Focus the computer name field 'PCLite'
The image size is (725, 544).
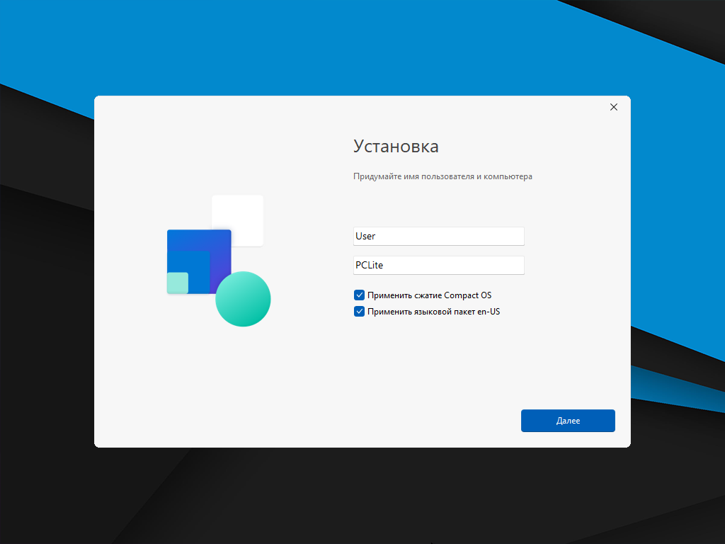pos(438,265)
